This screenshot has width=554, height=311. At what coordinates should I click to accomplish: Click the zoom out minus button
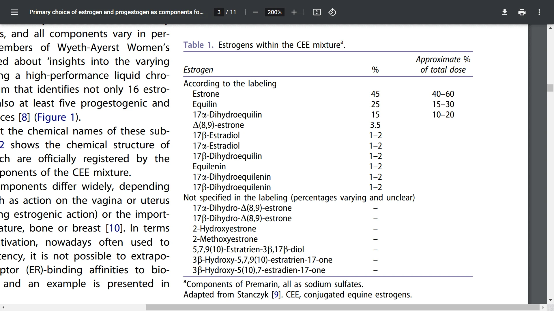click(x=255, y=12)
